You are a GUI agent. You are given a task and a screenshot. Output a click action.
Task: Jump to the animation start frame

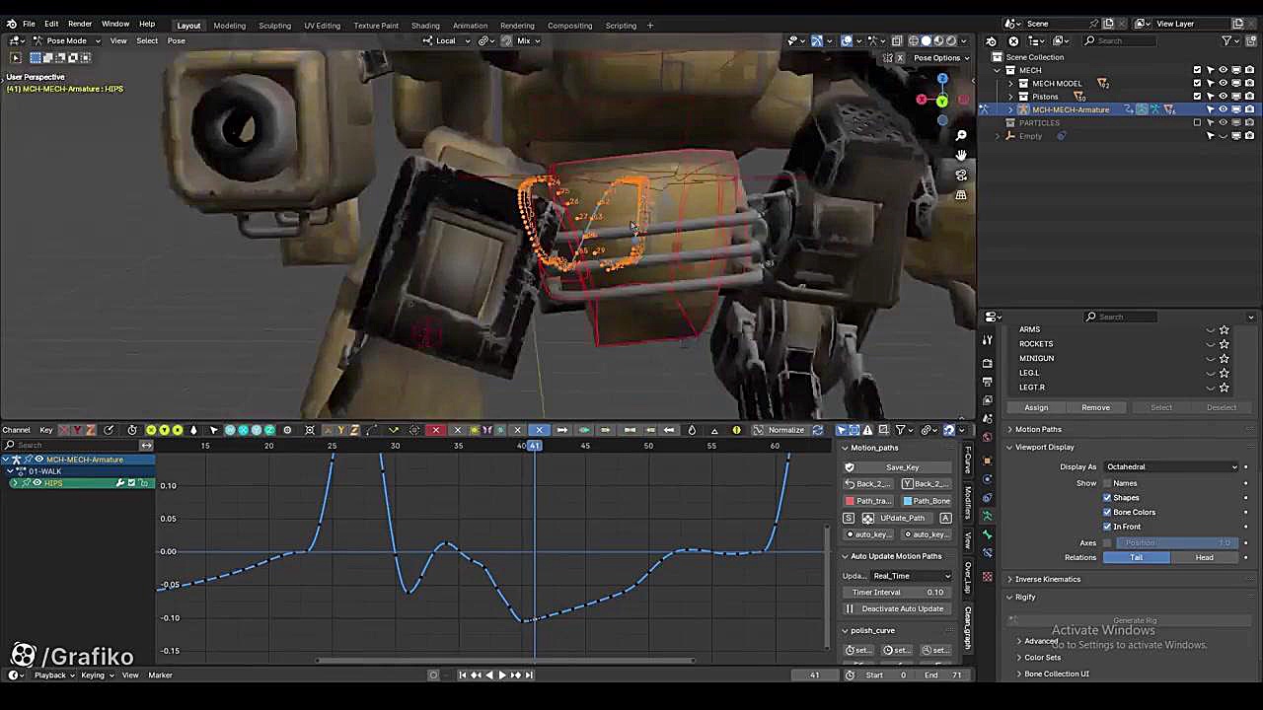pos(462,675)
